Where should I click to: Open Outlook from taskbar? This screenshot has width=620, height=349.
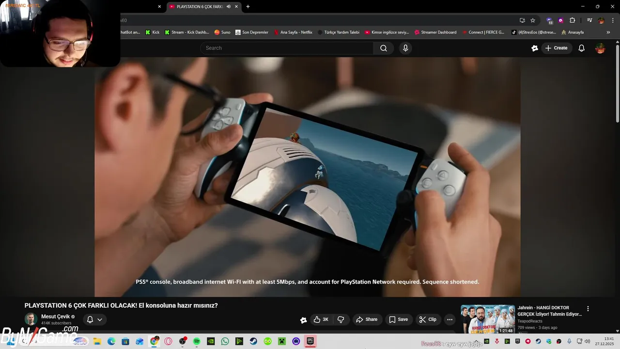point(139,341)
